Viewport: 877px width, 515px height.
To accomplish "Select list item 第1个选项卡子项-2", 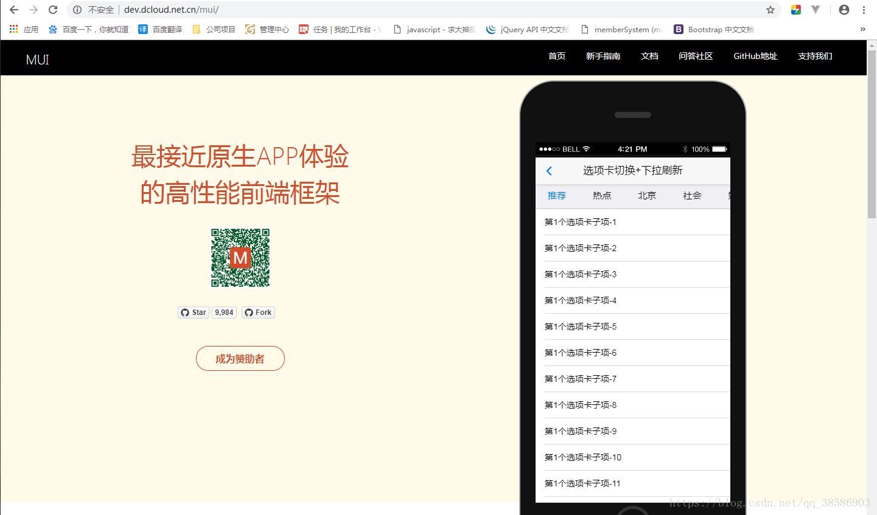I will coord(633,248).
